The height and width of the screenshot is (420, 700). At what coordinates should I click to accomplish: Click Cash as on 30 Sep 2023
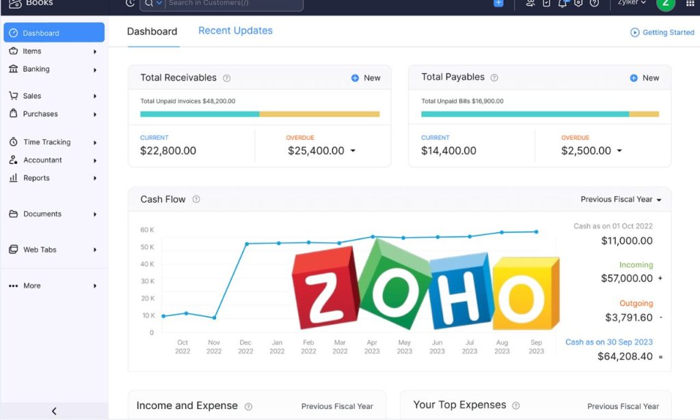point(609,342)
